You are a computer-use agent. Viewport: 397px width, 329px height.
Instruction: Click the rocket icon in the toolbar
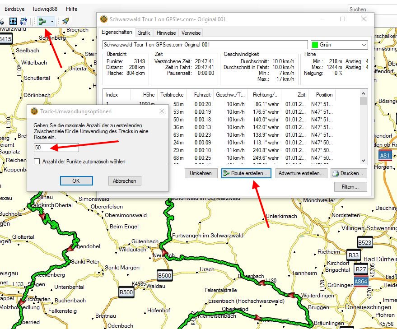(65, 21)
